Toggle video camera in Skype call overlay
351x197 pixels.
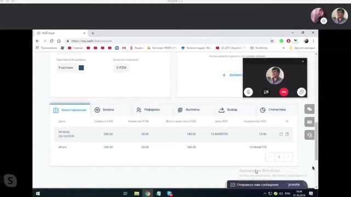[x=266, y=92]
